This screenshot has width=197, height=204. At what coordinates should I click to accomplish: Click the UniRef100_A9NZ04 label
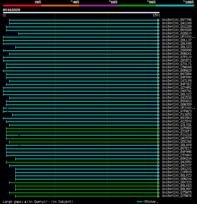(x=177, y=179)
